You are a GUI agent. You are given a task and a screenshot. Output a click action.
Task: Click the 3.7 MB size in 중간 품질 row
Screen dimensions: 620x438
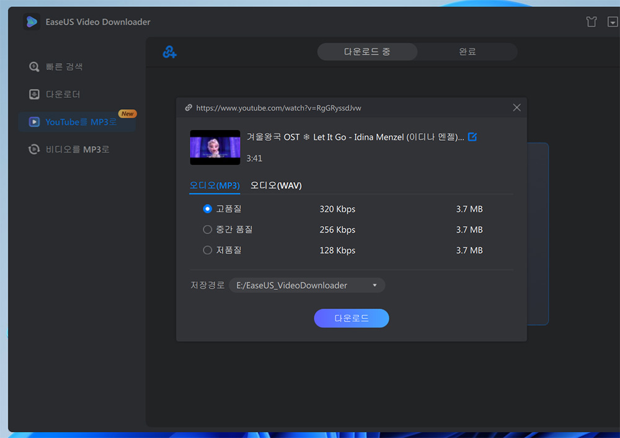point(469,229)
